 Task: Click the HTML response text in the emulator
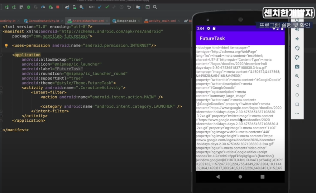[x=240, y=108]
